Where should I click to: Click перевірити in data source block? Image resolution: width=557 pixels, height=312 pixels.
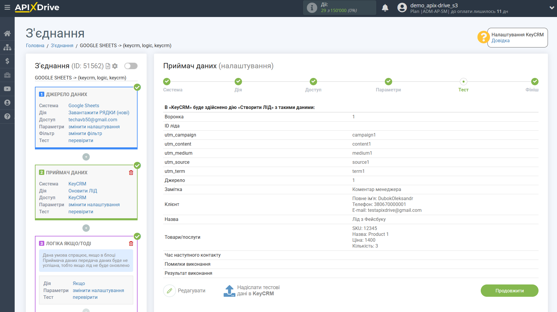[x=81, y=140]
